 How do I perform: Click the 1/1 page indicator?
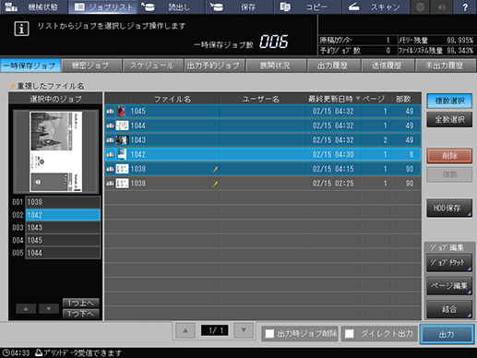215,330
